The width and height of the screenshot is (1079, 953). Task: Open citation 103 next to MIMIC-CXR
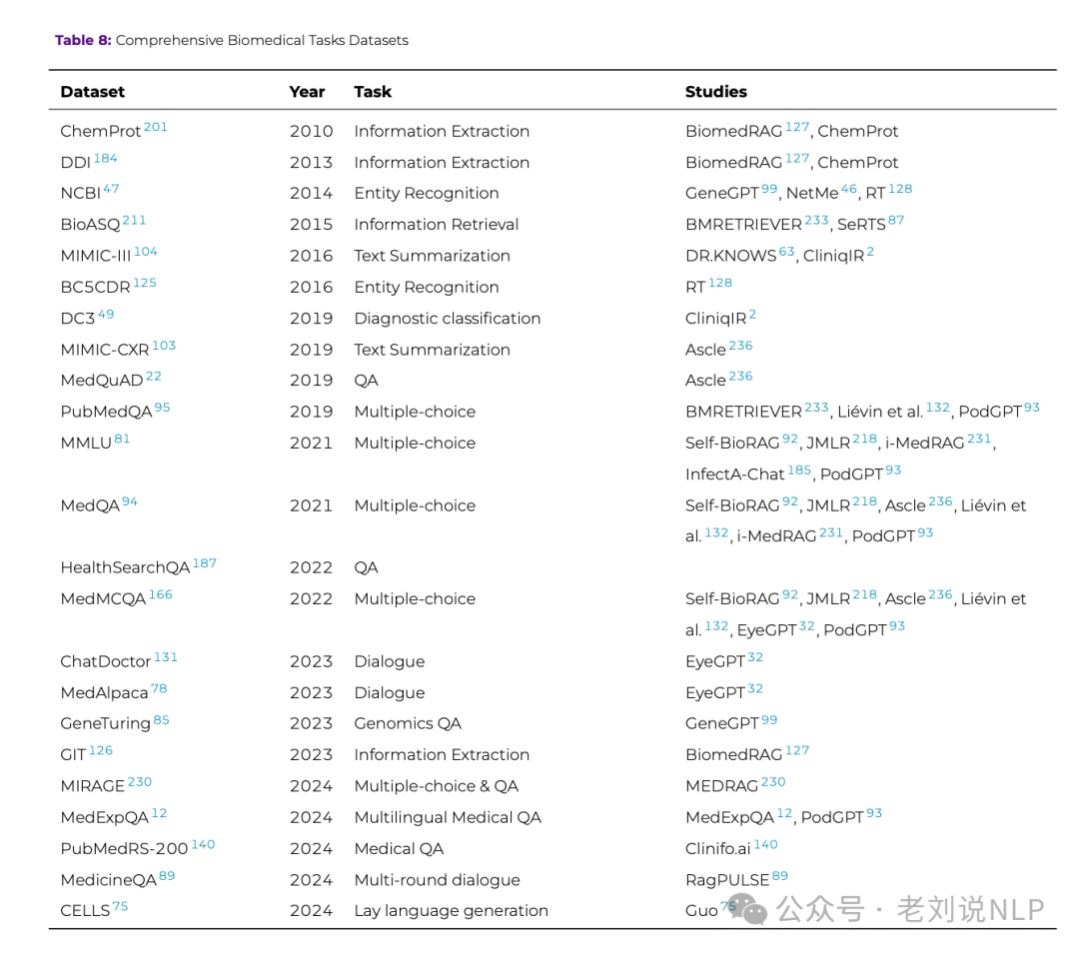click(164, 345)
